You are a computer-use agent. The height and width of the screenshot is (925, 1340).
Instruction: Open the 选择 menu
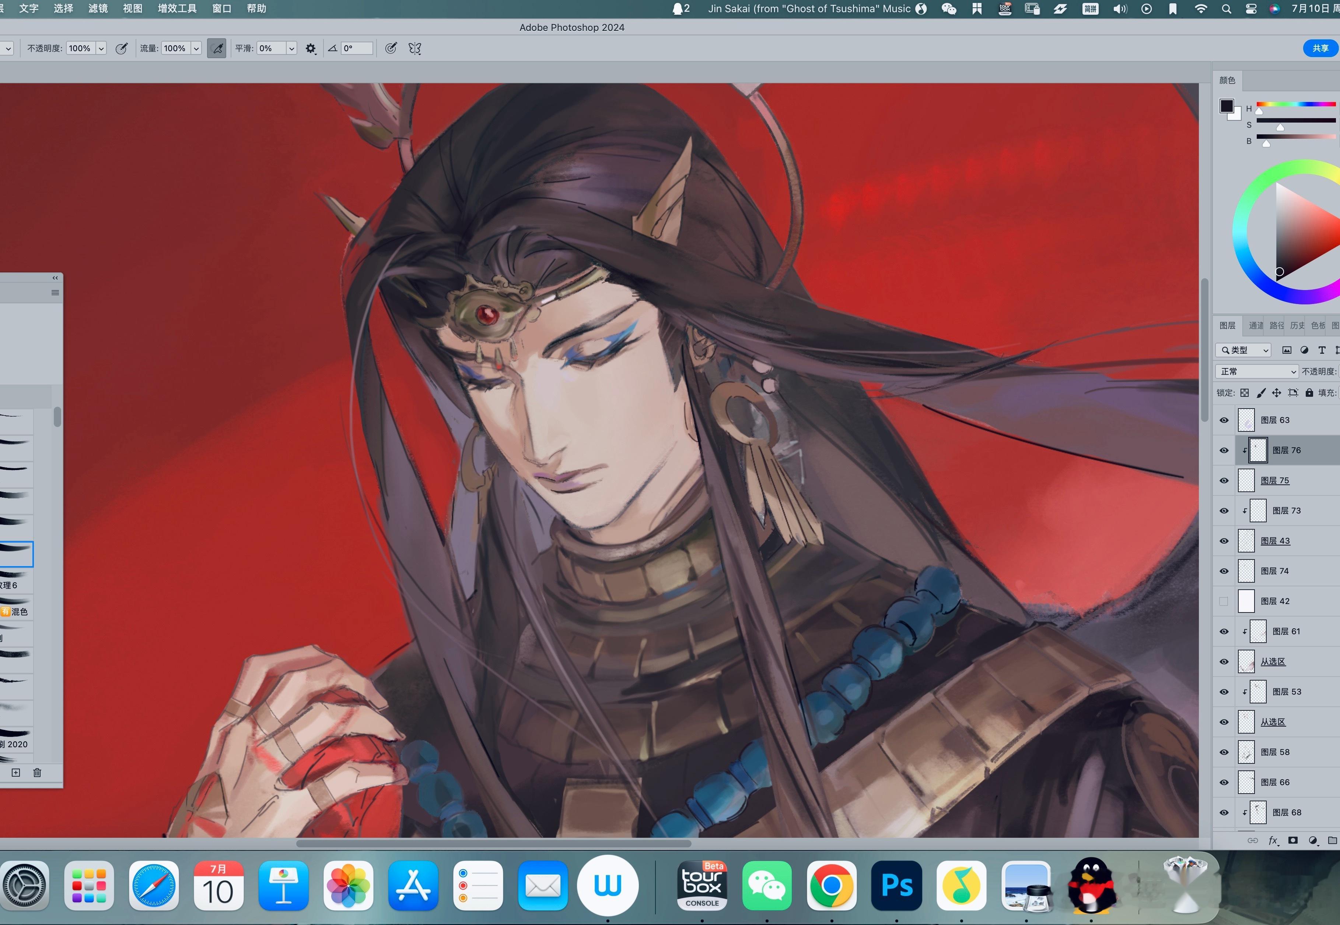pyautogui.click(x=63, y=9)
